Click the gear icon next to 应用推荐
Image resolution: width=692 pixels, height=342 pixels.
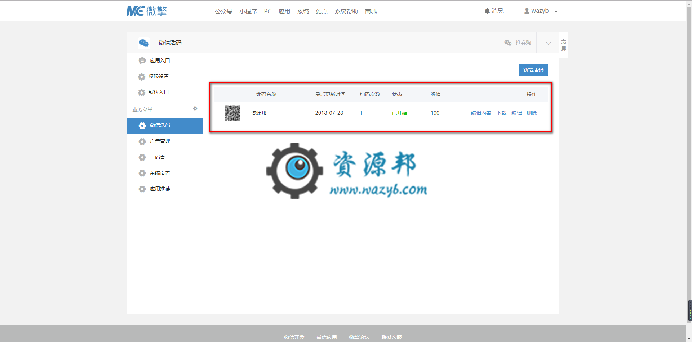point(142,189)
